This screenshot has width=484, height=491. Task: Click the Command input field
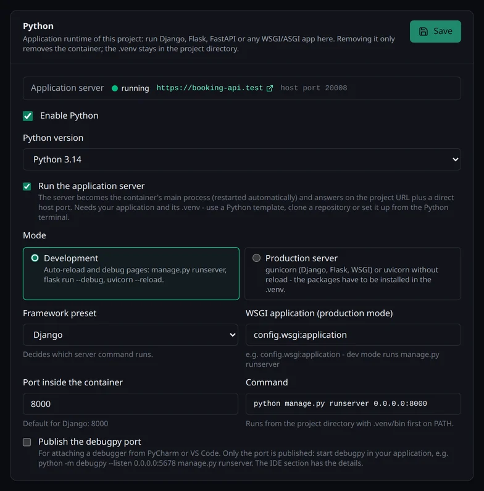[353, 404]
